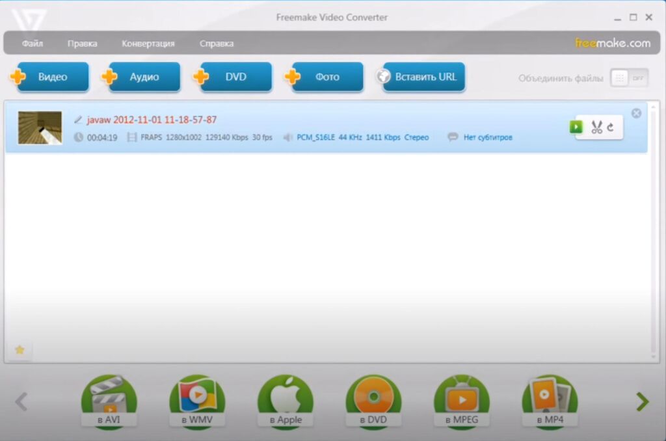
Task: Click the file list vertical scrollbar
Action: [654, 232]
